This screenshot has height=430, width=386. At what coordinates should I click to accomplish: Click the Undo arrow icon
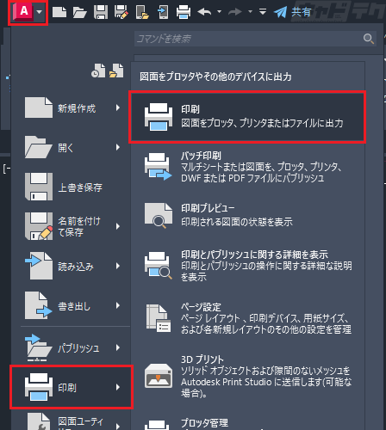[204, 12]
